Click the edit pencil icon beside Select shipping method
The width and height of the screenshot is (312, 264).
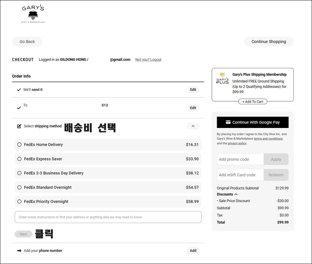pyautogui.click(x=19, y=126)
